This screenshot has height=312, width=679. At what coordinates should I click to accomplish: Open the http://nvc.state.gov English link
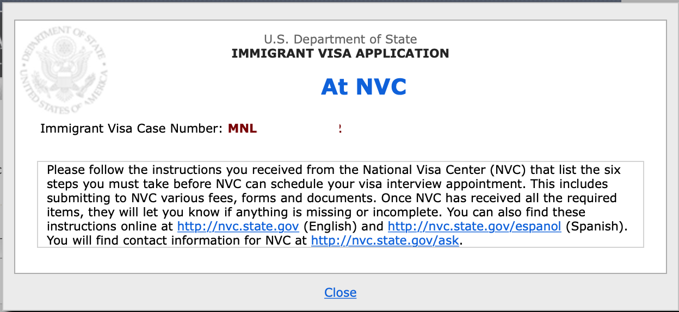(x=238, y=226)
